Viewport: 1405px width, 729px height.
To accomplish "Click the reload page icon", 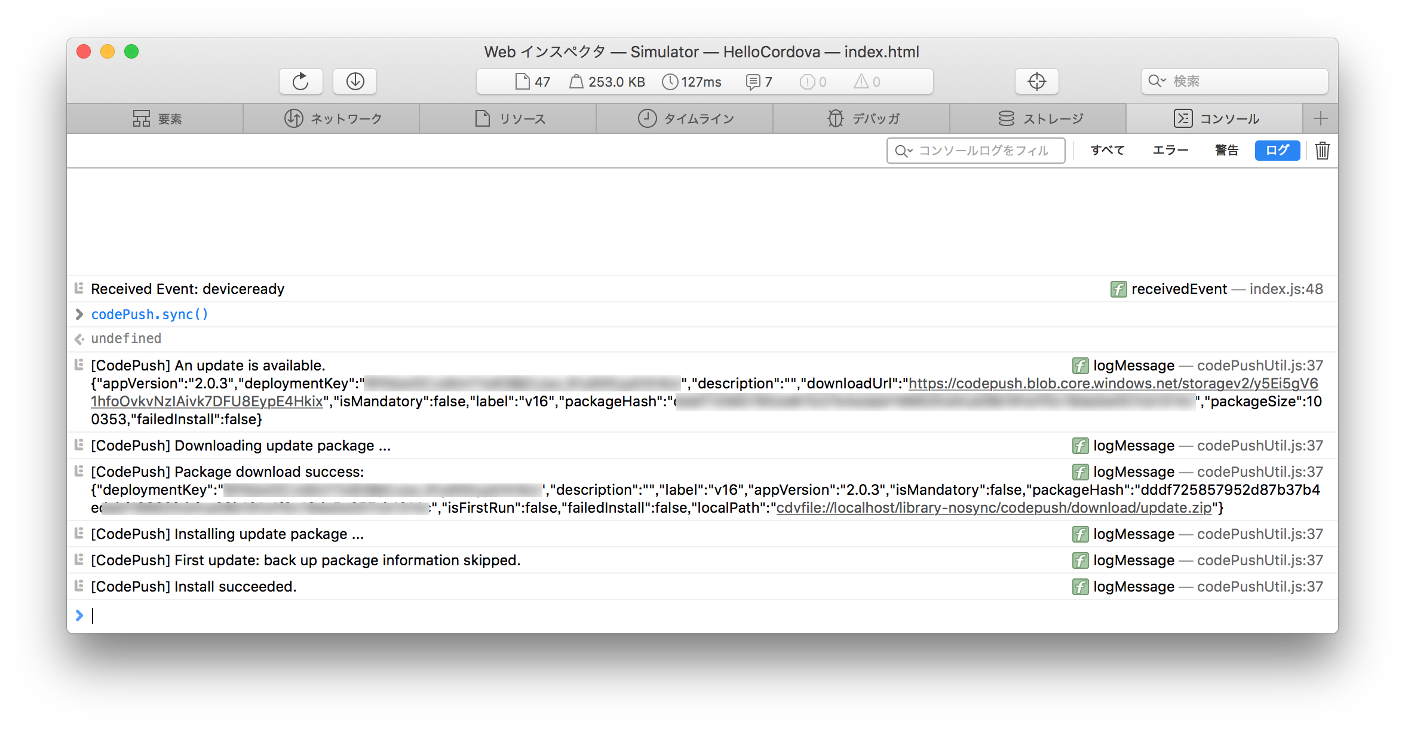I will [300, 81].
